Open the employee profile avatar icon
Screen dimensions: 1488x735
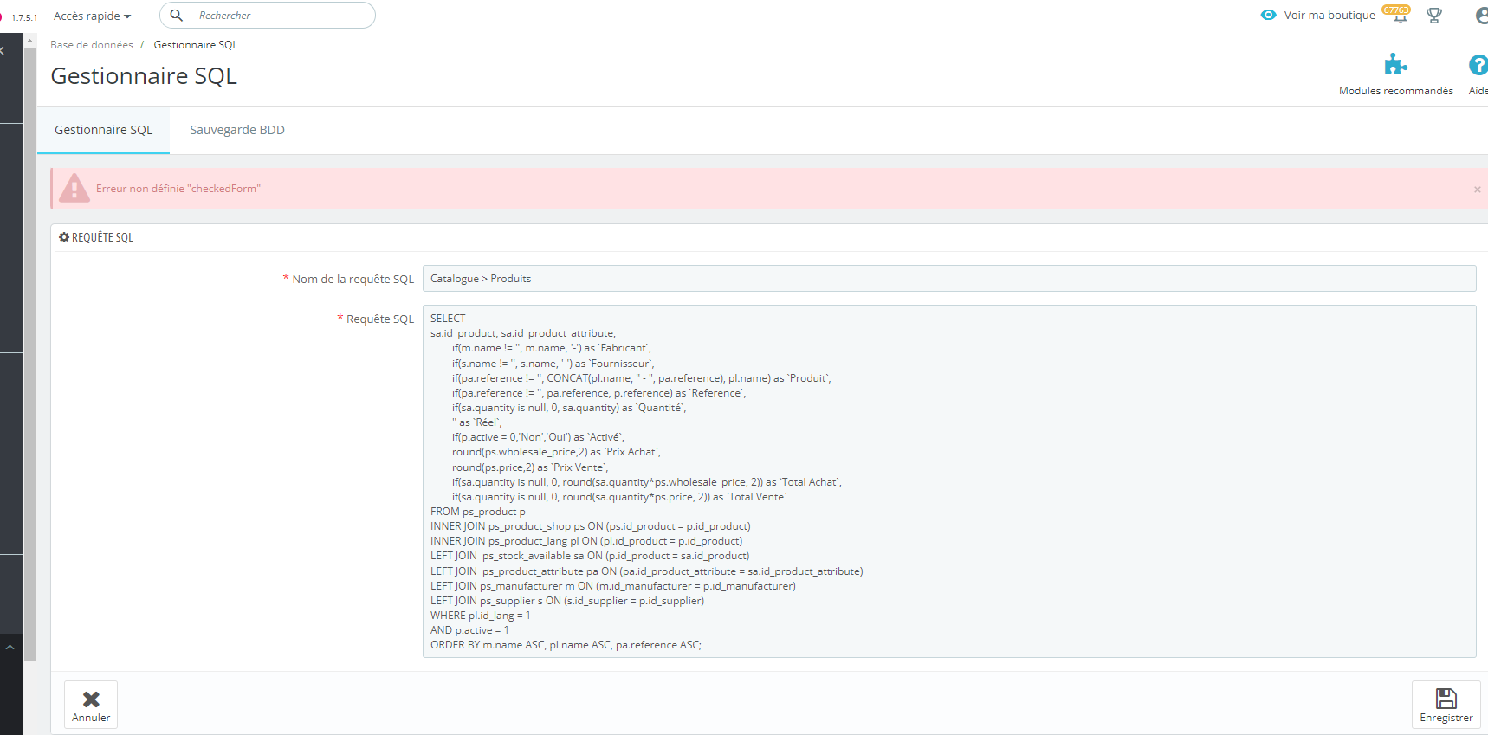[x=1482, y=16]
